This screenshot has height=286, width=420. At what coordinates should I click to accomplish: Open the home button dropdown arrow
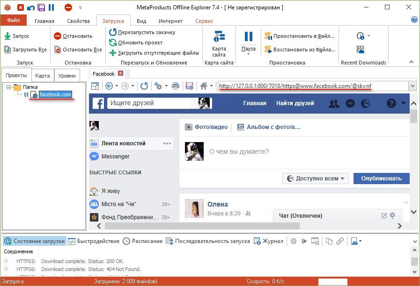pos(211,86)
